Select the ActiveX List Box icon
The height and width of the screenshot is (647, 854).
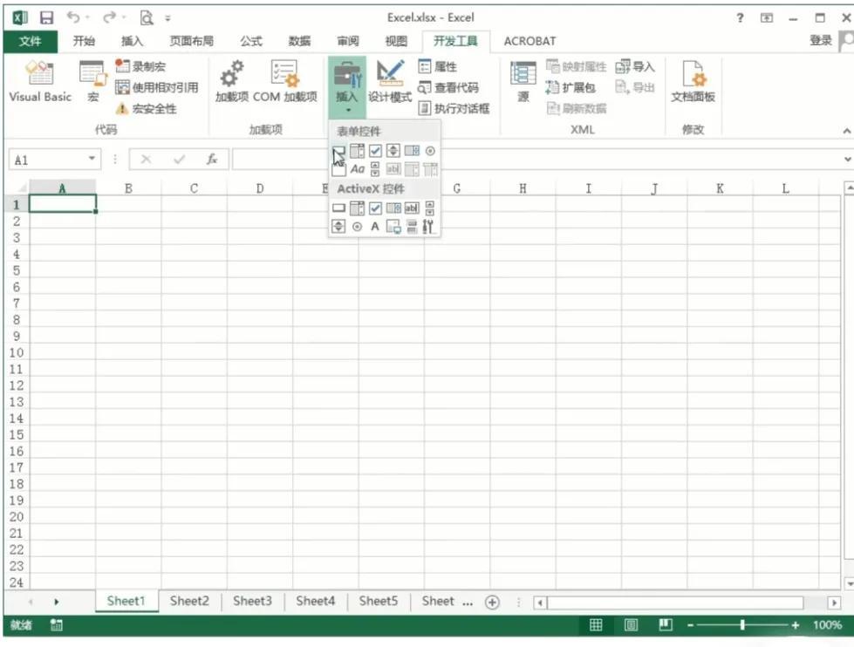point(393,208)
